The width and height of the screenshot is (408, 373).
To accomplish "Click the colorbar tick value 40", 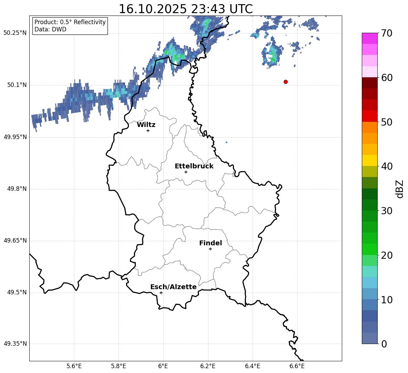I will (387, 166).
